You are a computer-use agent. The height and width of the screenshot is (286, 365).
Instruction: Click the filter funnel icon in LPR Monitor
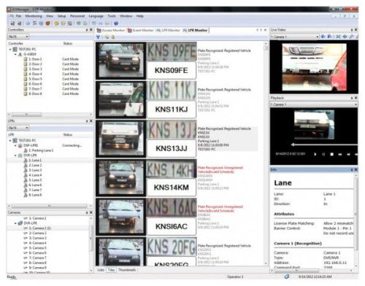click(98, 37)
